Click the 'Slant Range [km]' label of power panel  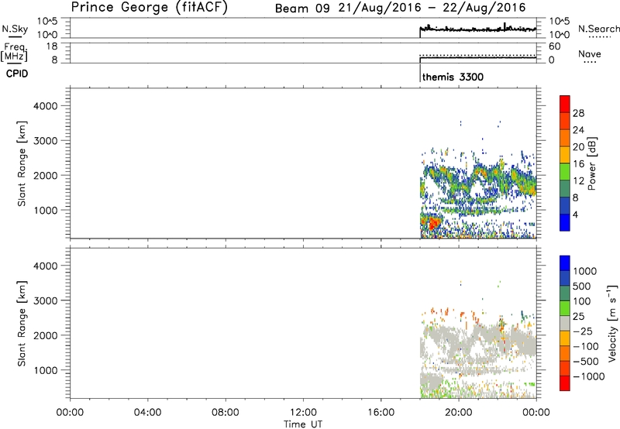[x=22, y=163]
